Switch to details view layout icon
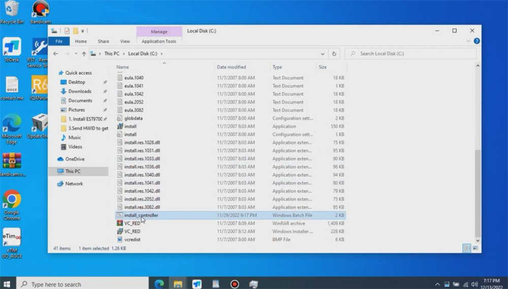This screenshot has width=508, height=289. [467, 248]
